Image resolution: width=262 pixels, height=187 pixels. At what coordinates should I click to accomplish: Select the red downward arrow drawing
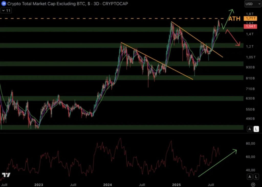[x=233, y=38]
